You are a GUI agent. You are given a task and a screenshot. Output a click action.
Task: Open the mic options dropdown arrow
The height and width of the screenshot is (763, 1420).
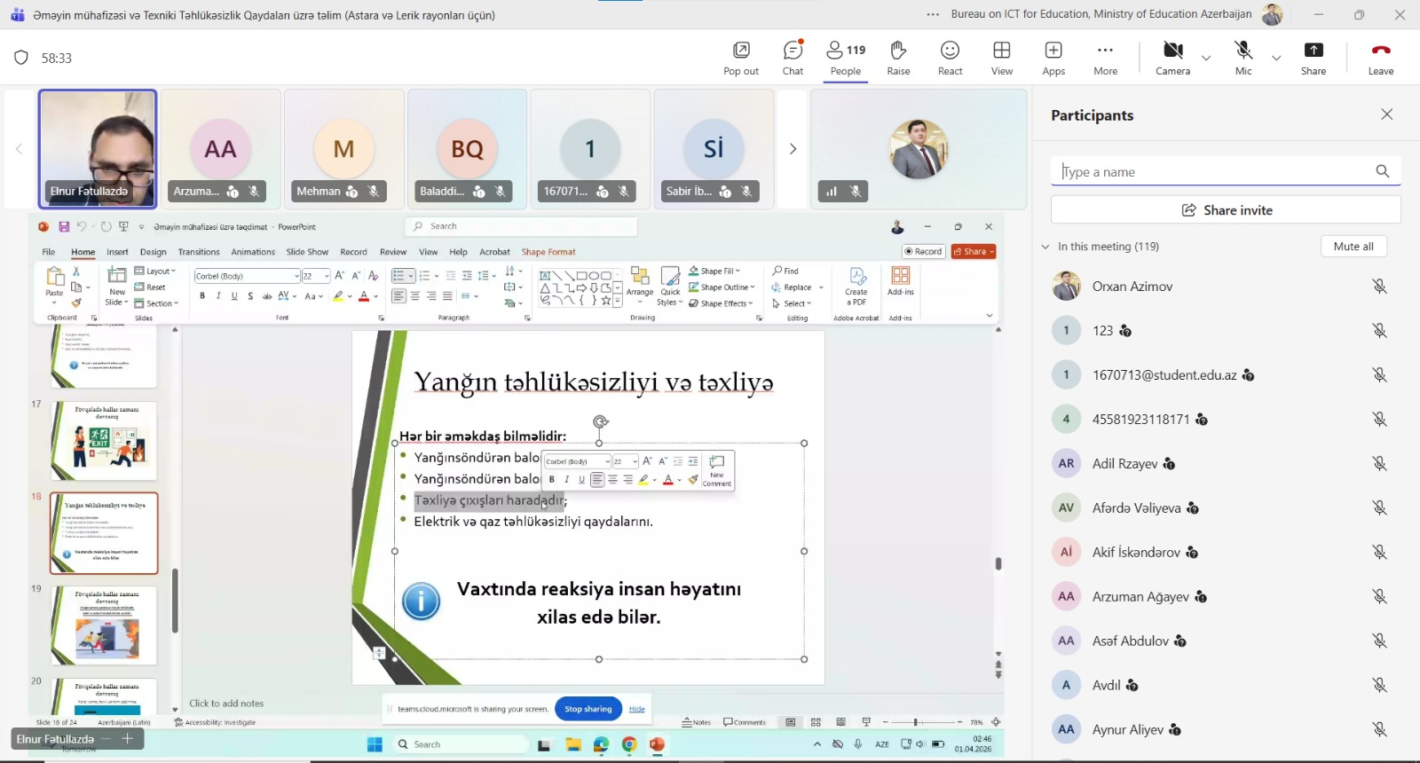pyautogui.click(x=1276, y=59)
